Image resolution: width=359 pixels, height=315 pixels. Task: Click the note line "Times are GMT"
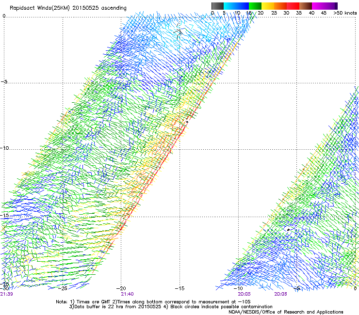click(93, 302)
